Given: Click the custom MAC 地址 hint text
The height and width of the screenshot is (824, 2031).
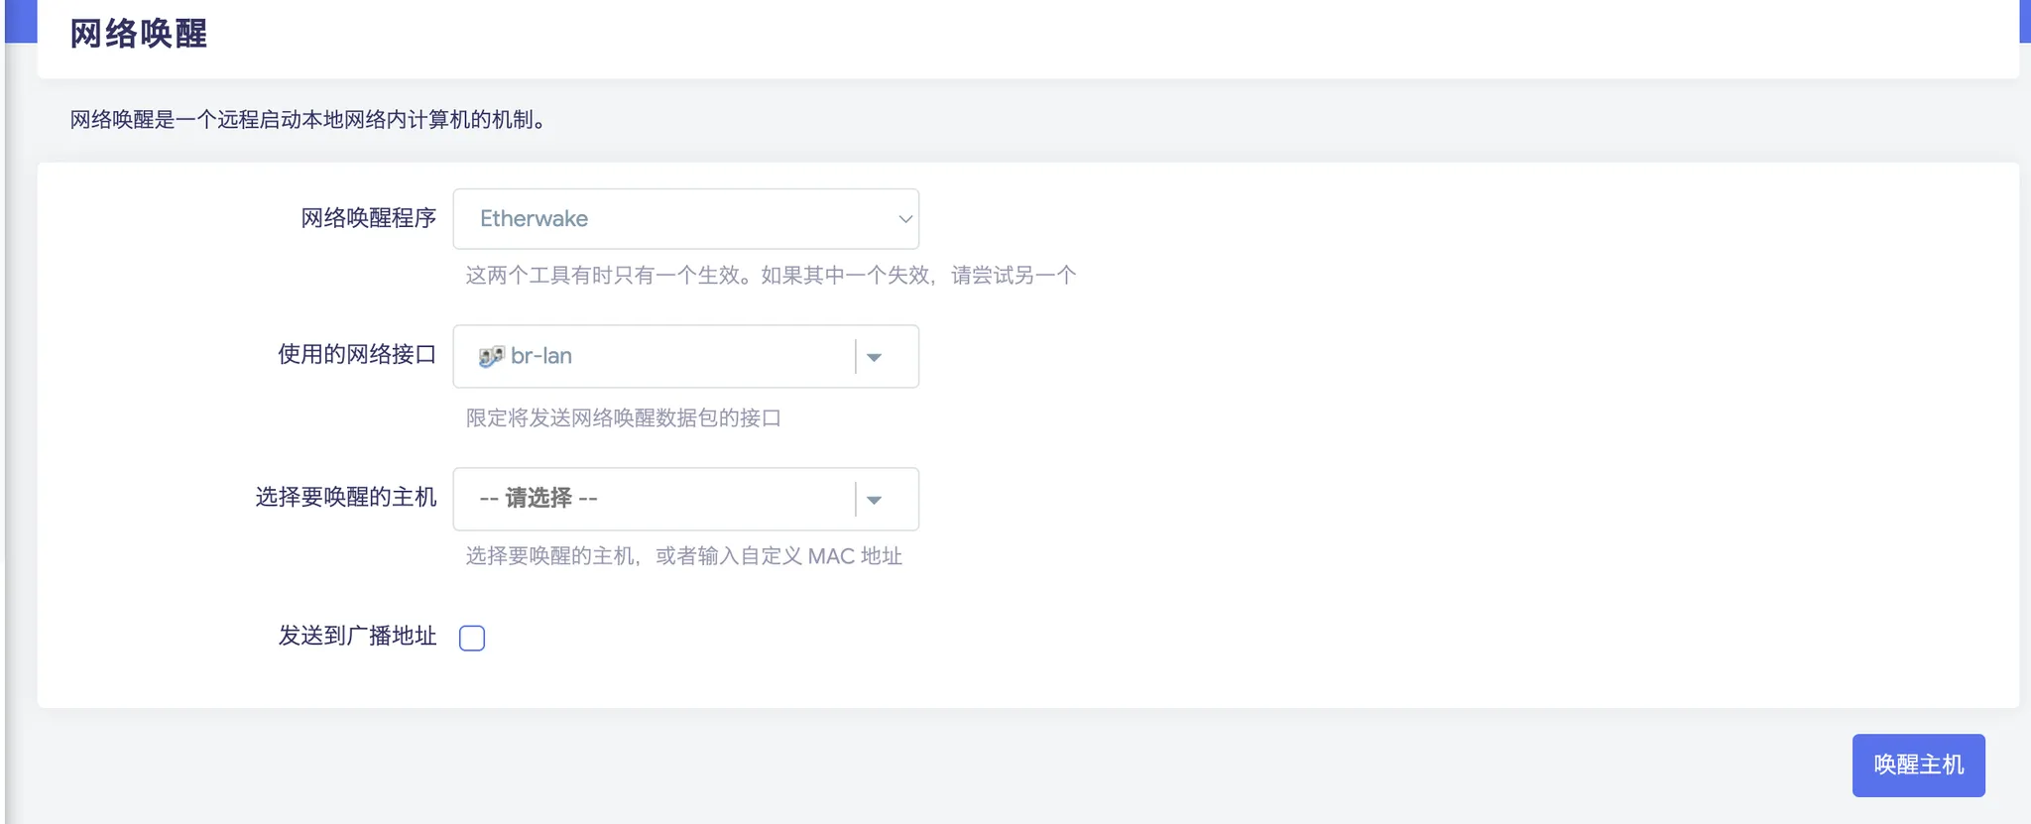Looking at the screenshot, I should click(684, 556).
